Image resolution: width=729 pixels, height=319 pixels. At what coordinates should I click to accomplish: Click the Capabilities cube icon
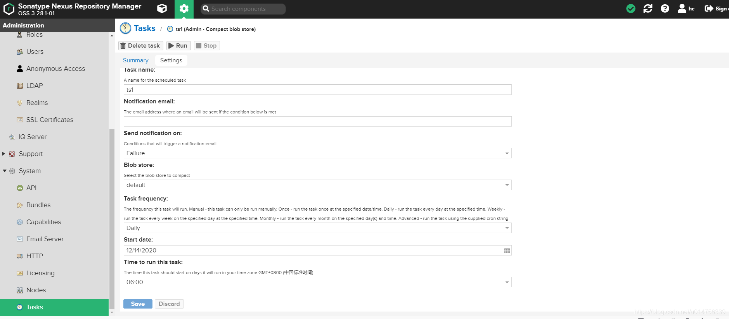(20, 222)
